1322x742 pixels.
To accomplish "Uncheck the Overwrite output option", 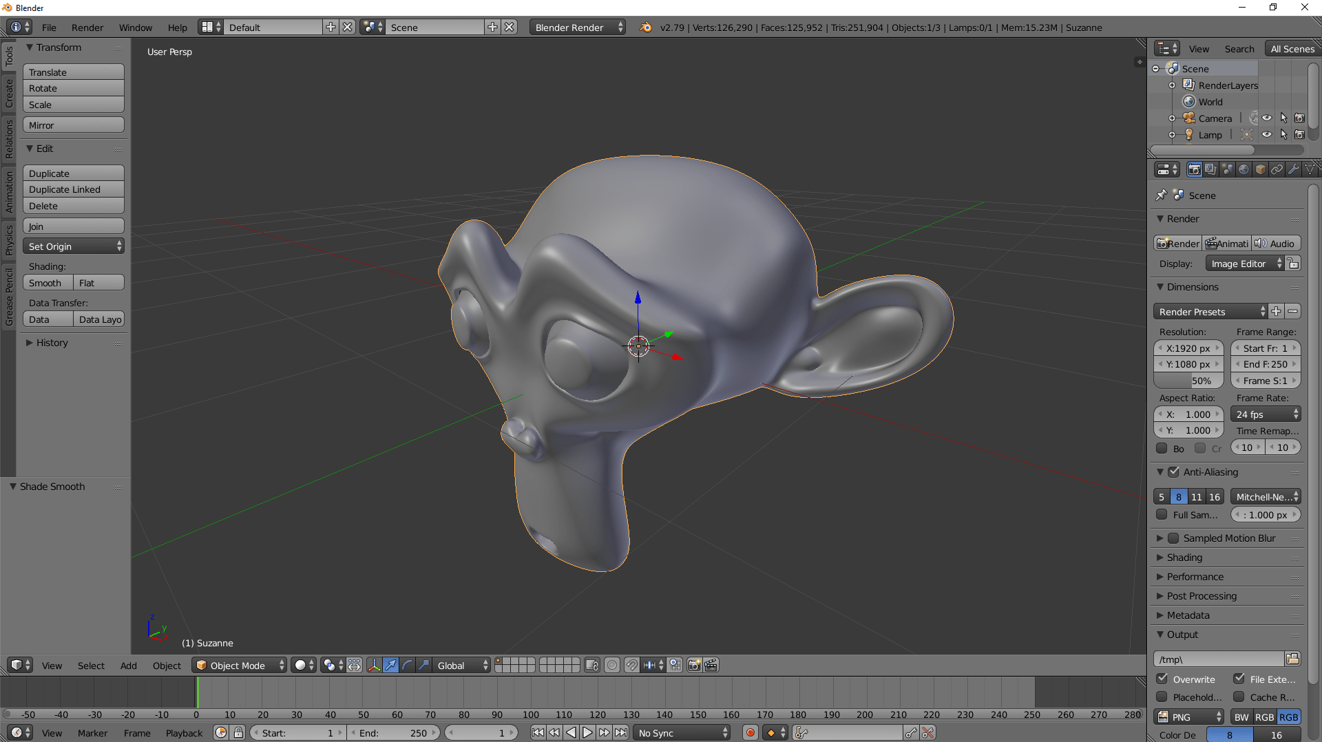I will click(1162, 679).
